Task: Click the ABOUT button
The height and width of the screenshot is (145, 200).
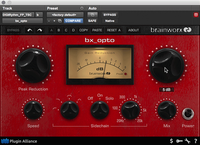Action: [134, 30]
